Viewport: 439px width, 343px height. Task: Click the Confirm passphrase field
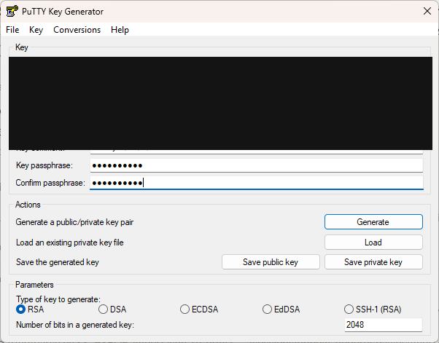(x=257, y=183)
